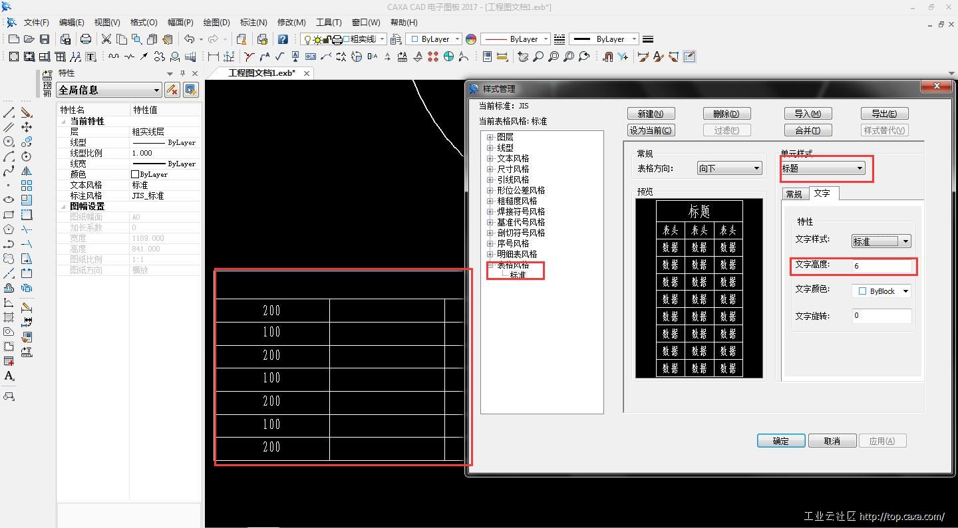Expand the 图层 tree node

click(x=490, y=137)
